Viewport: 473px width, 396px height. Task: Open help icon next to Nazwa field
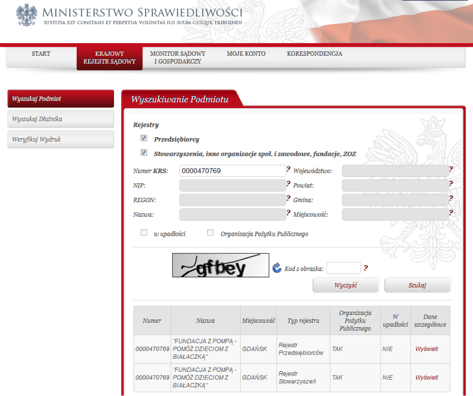point(289,213)
